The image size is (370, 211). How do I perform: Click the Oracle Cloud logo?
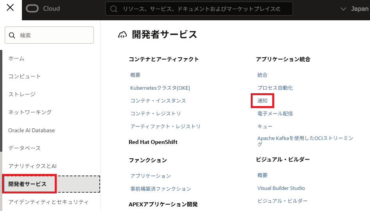click(x=43, y=9)
